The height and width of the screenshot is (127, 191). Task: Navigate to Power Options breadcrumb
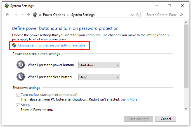pyautogui.click(x=54, y=15)
